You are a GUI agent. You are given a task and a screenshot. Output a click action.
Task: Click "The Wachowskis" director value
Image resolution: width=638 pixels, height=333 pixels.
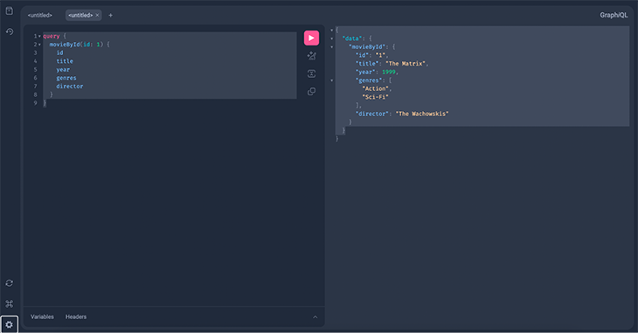tap(422, 114)
